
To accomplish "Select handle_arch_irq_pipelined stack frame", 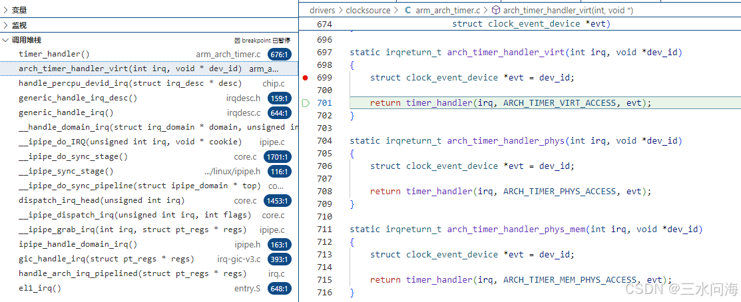I will [149, 273].
